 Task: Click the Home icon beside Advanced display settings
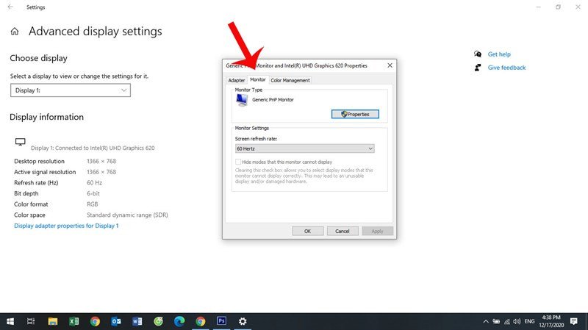point(15,32)
